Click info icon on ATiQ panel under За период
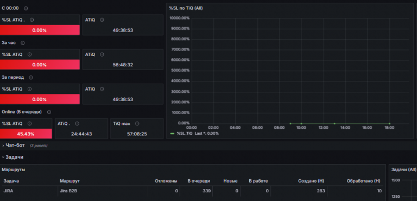This screenshot has height=201, width=417. [102, 89]
